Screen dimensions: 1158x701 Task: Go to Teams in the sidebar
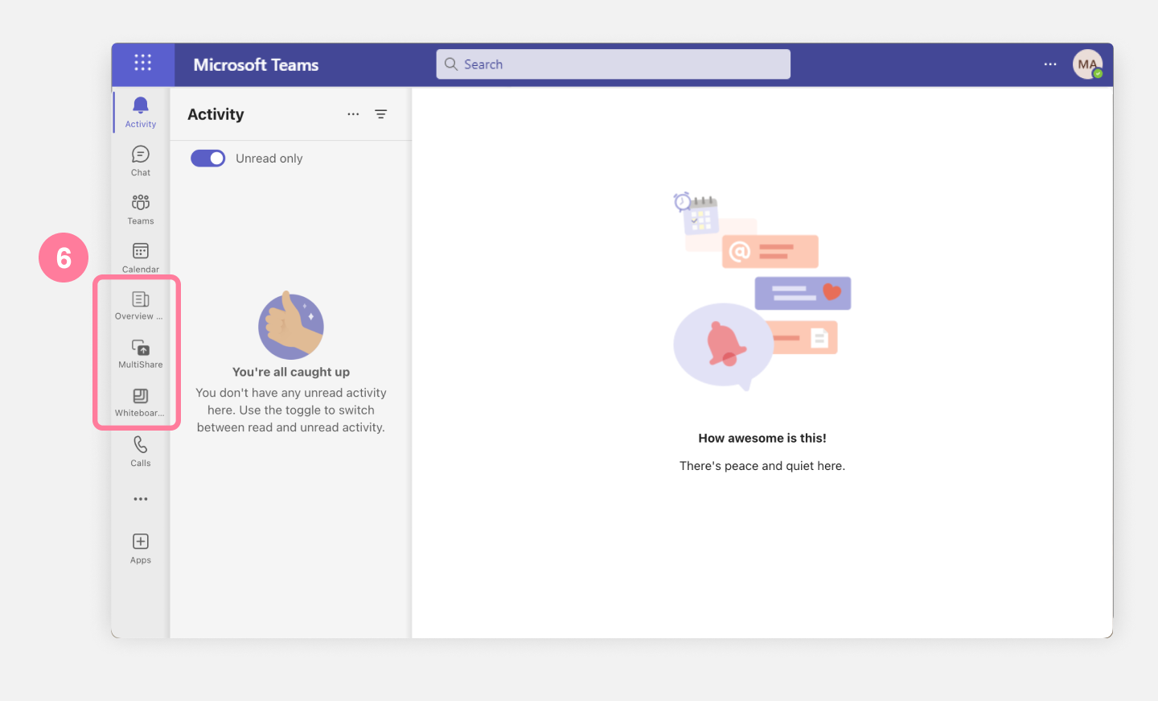[141, 209]
